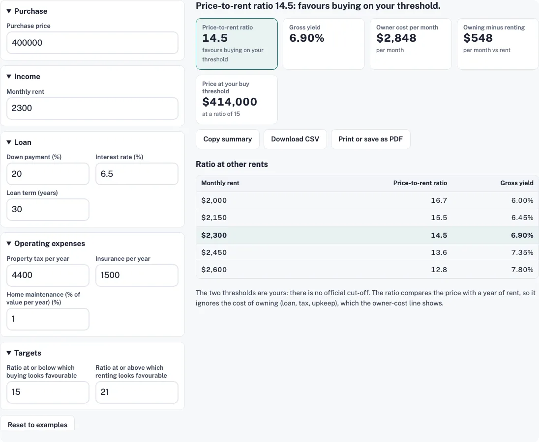Click Print or save as PDF
The image size is (539, 442).
click(x=371, y=139)
